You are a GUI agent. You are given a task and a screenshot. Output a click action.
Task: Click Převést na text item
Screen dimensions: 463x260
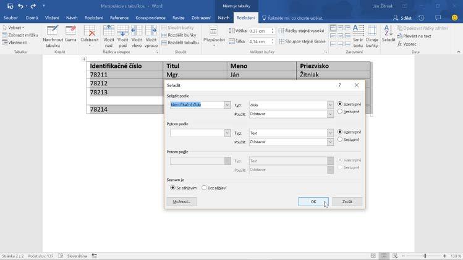tap(414, 36)
